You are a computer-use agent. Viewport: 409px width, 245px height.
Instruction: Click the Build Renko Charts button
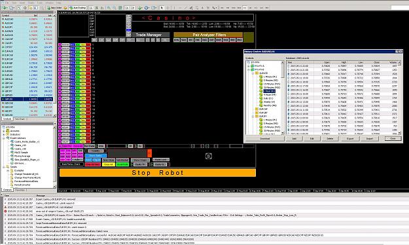pyautogui.click(x=71, y=164)
